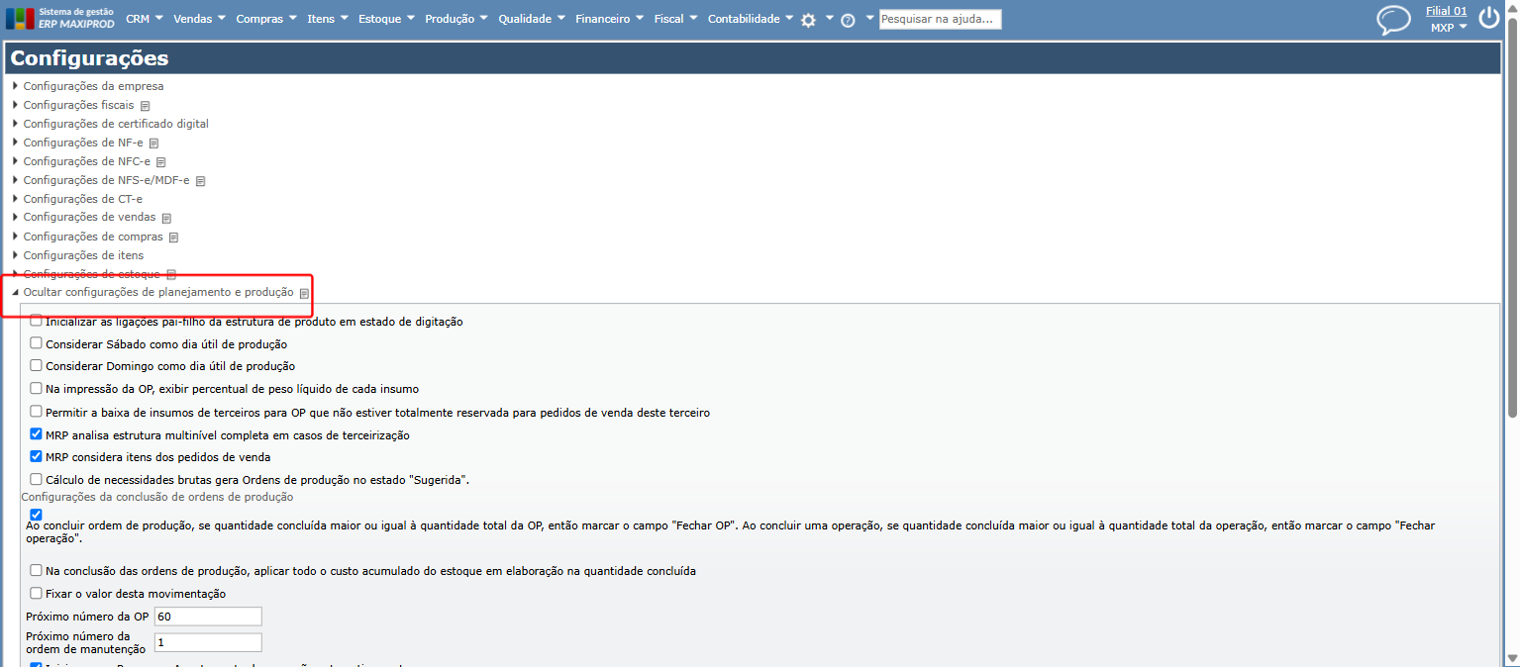
Task: Click the ERP MAXIPROD logo
Action: point(60,18)
